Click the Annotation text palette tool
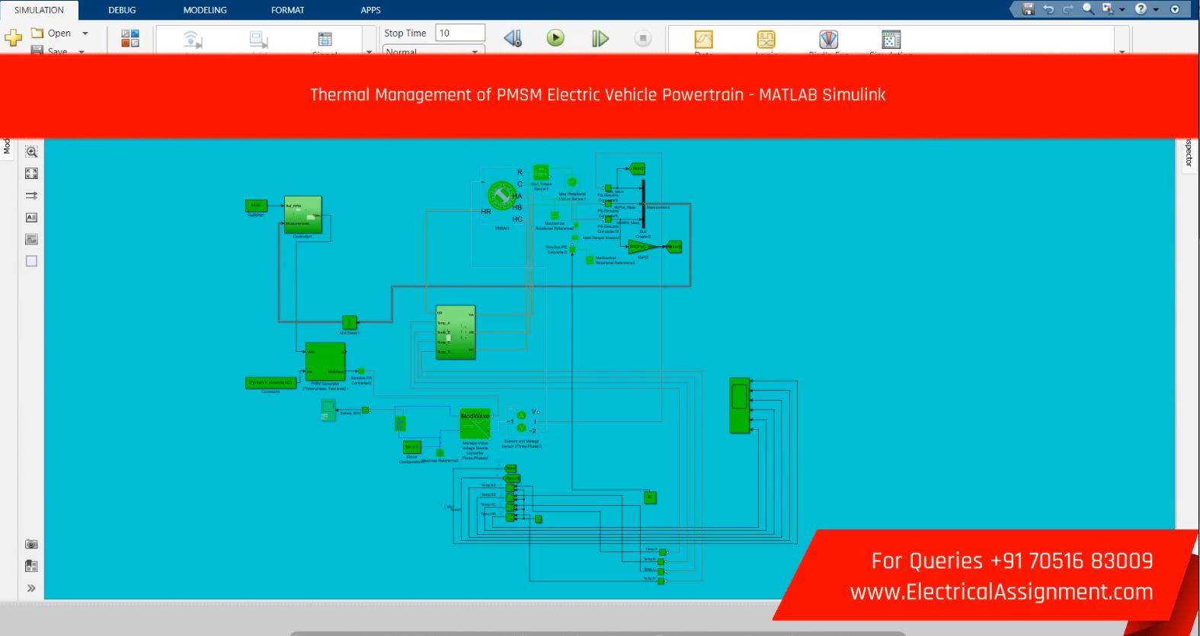Screen dimensions: 1200x636 (x=31, y=217)
